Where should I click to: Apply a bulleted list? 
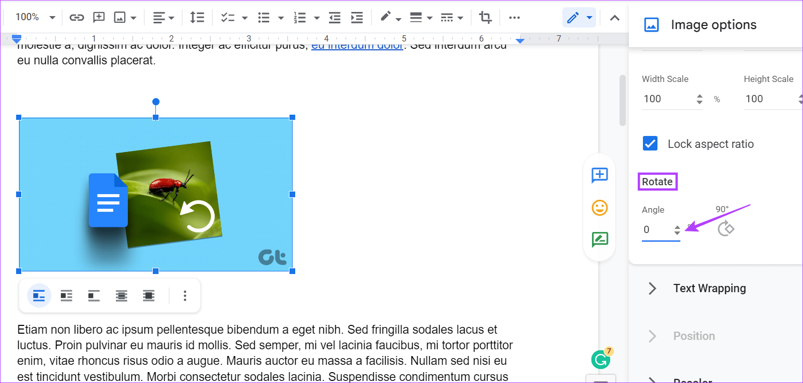tap(264, 17)
